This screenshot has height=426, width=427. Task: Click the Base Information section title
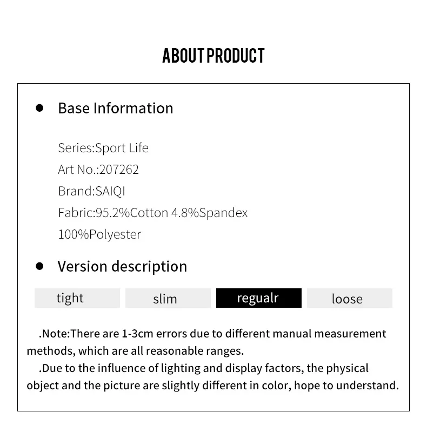116,109
